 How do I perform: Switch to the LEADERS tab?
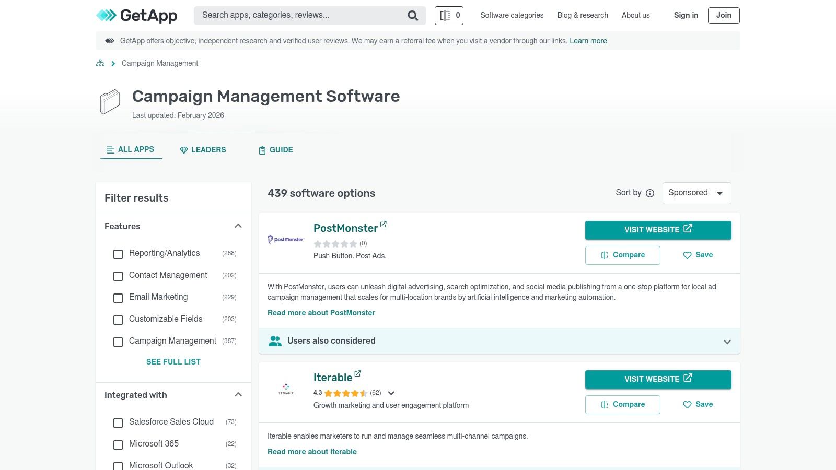(203, 150)
